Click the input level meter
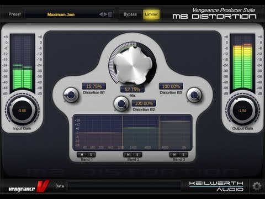This screenshot has width=265, height=199. coord(23,62)
